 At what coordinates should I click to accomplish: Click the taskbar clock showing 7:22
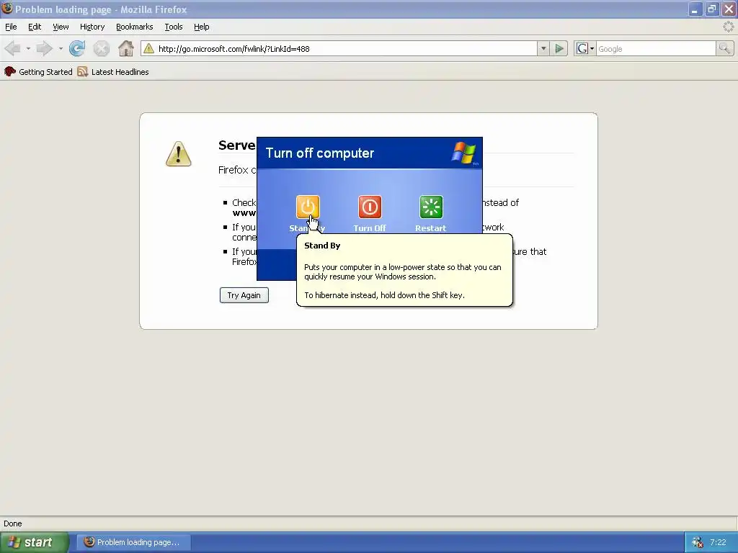click(x=718, y=542)
